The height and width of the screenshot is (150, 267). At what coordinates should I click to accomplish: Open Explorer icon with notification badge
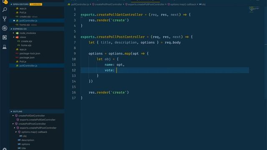(5, 2)
